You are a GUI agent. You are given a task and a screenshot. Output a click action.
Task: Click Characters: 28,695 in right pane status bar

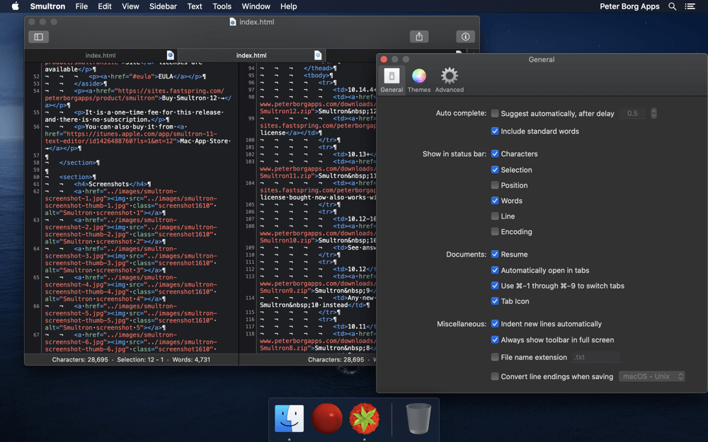[336, 359]
